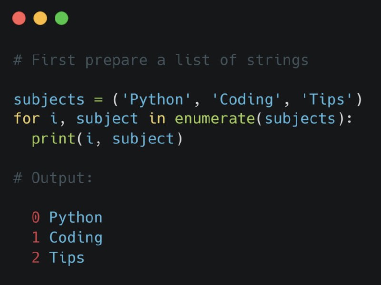The height and width of the screenshot is (285, 381).
Task: Click the output word 'Tips'
Action: coord(67,258)
